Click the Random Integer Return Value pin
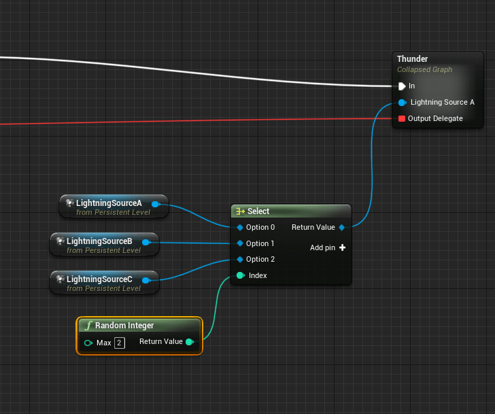495x414 pixels. 190,342
